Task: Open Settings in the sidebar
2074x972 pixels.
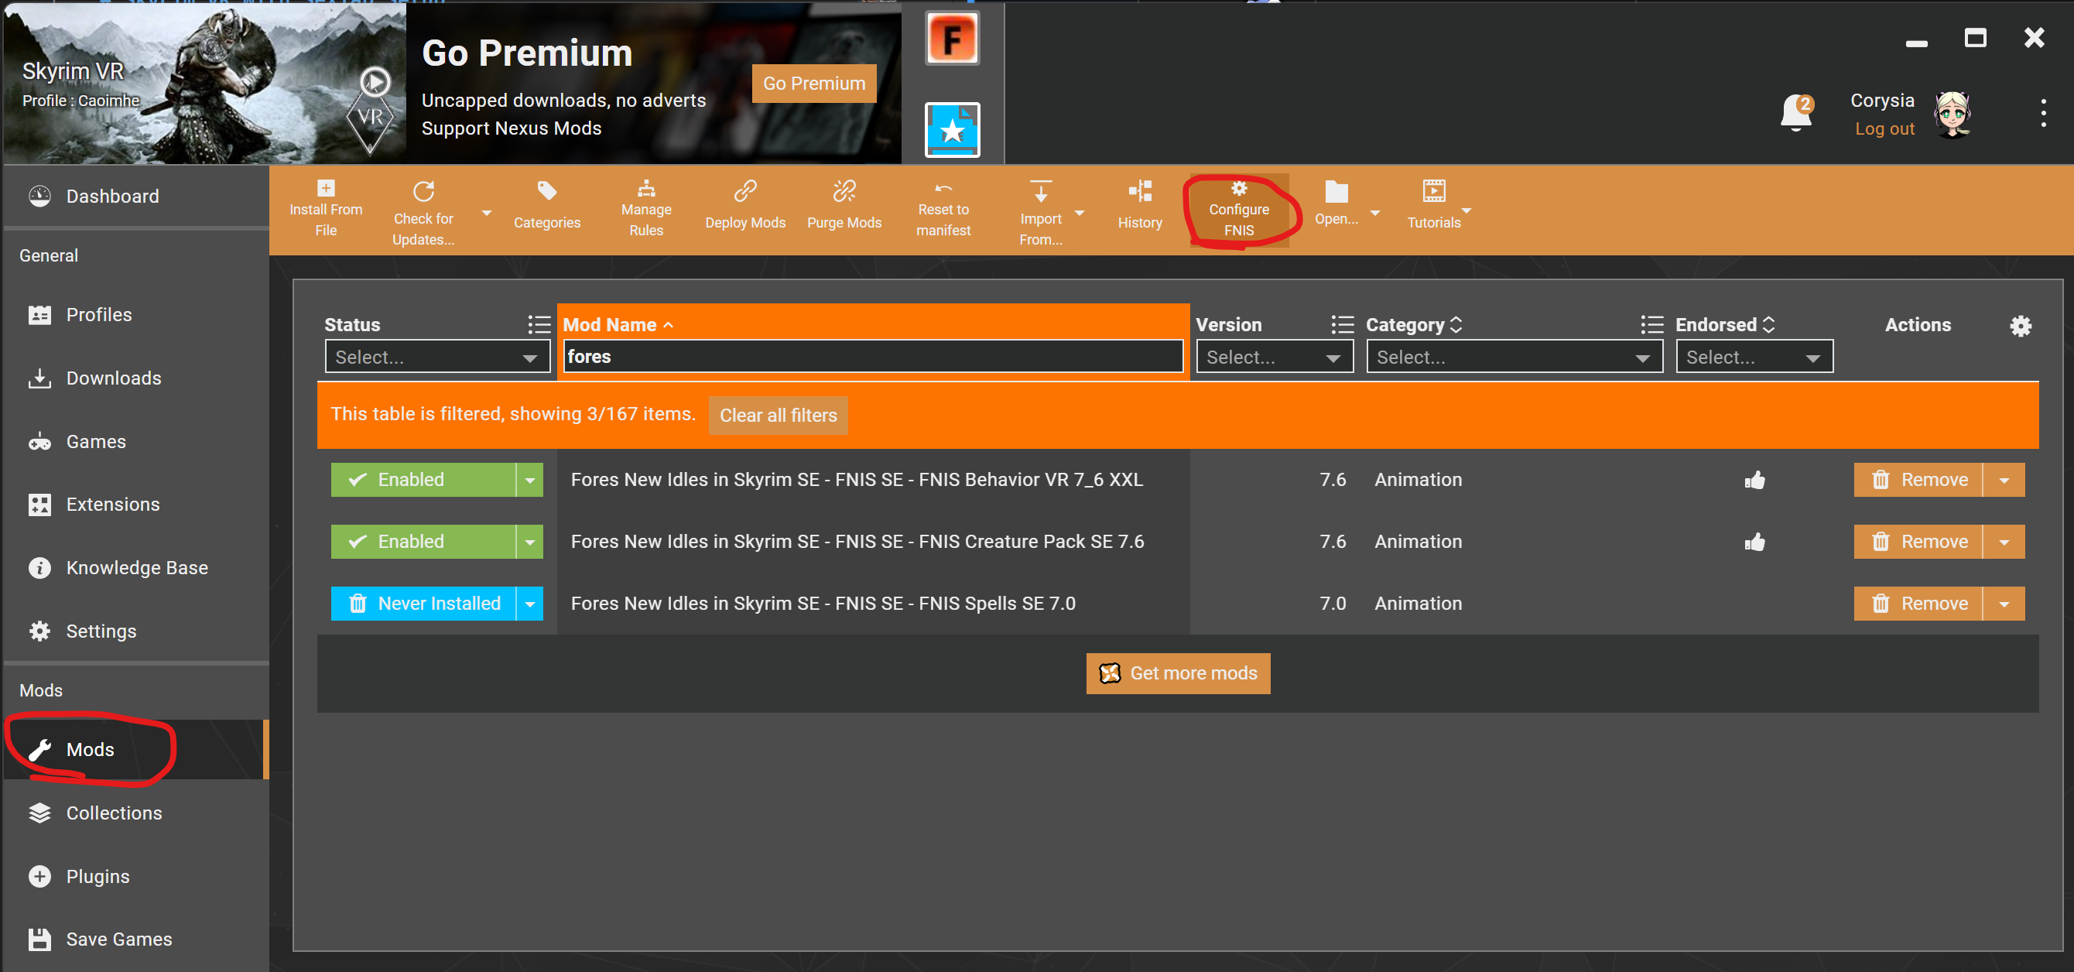Action: (136, 631)
